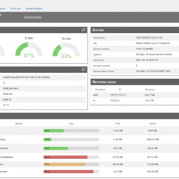This screenshot has height=179, width=179.
Task: Click the Receive column header
Action: (149, 89)
